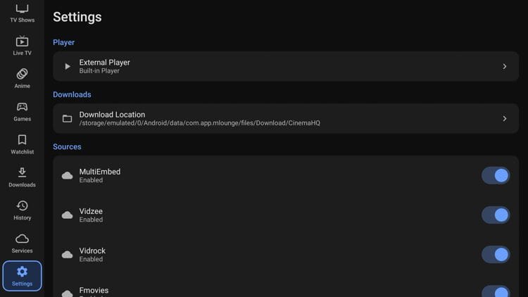Go to the Anime section icon
Screen dimensions: 528x297
tap(22, 74)
